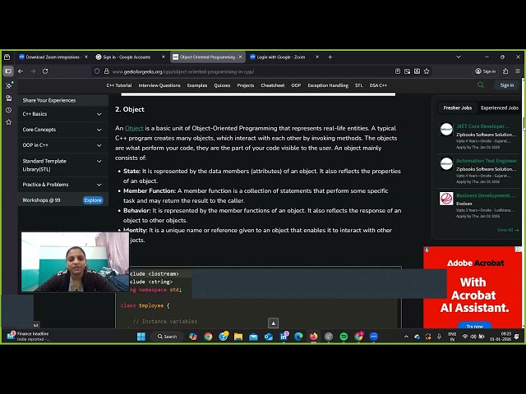
Task: Open the Quizzes menu item
Action: point(222,85)
